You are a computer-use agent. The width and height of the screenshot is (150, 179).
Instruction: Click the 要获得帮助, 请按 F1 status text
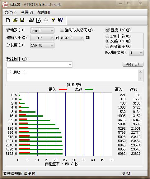pyautogui.click(x=19, y=174)
